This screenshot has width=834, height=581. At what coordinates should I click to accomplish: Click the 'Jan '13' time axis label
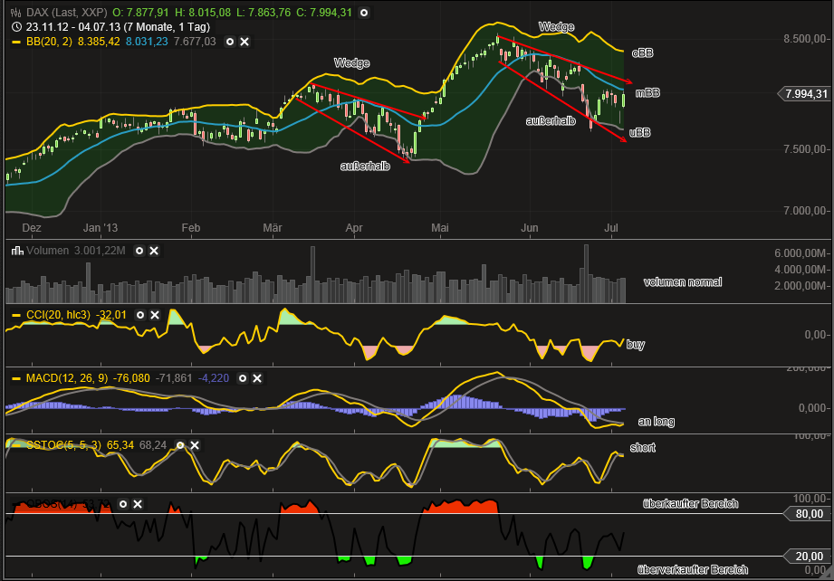(x=101, y=228)
